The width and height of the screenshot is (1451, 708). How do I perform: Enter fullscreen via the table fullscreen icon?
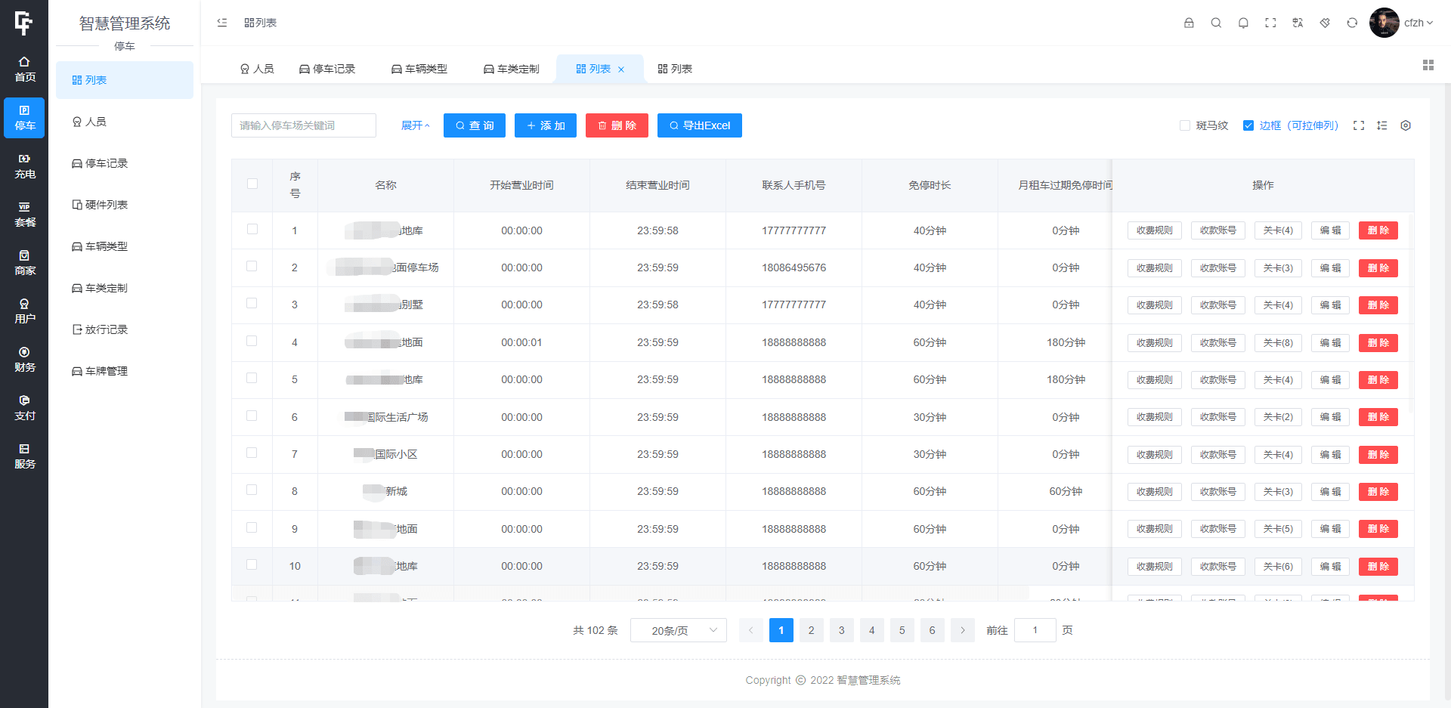pos(1359,125)
